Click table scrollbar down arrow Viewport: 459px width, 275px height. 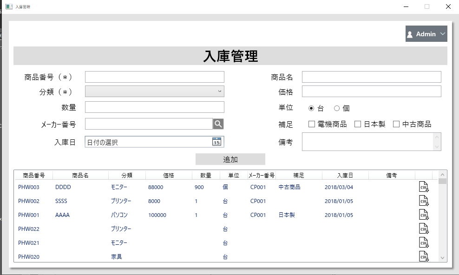coord(442,258)
